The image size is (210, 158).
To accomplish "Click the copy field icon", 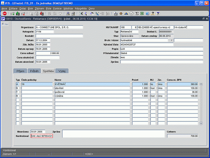I will tap(86, 13).
